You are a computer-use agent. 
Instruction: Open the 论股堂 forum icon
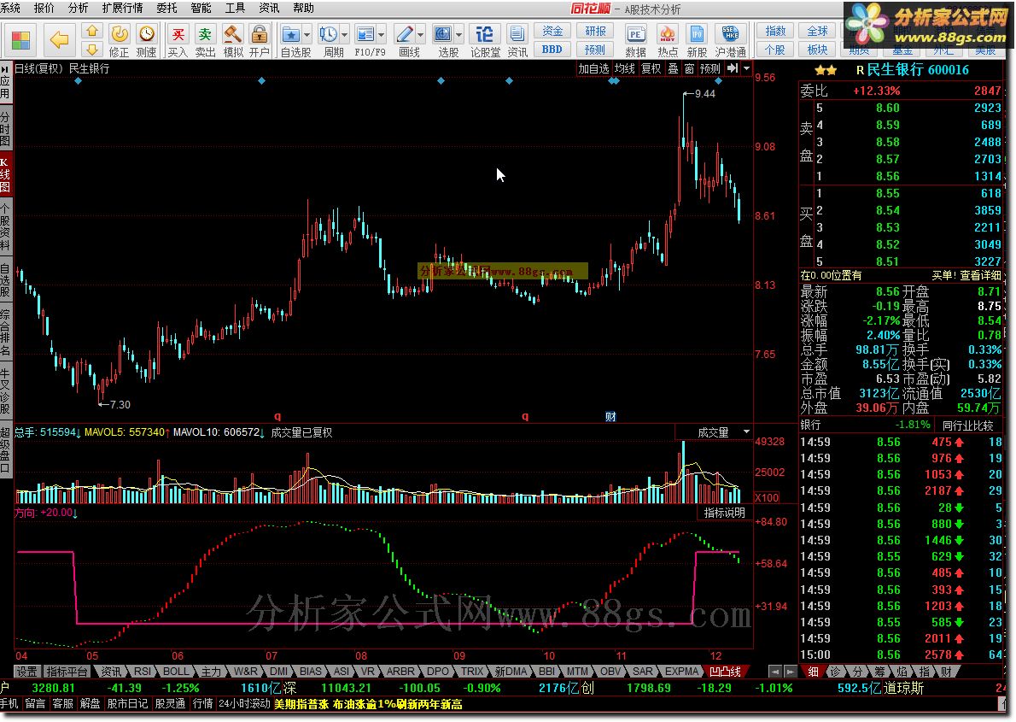click(x=485, y=41)
